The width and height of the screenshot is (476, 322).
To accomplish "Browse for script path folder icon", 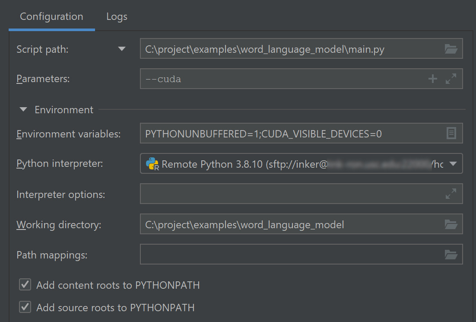I will (451, 48).
